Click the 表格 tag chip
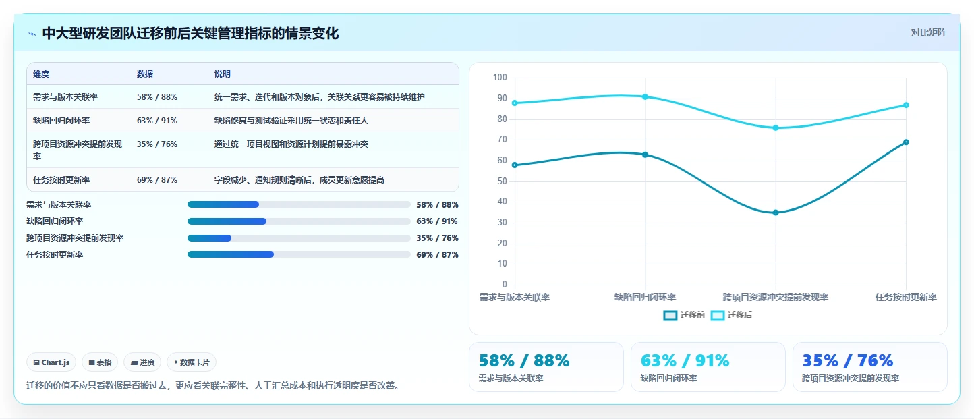Screen dimensions: 974x419 point(100,362)
